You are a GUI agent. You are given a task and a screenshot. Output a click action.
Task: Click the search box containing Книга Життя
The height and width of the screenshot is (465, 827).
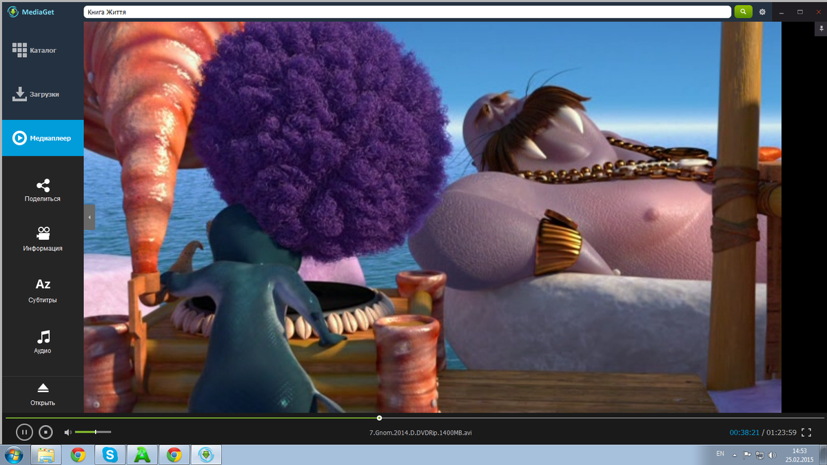[x=407, y=12]
